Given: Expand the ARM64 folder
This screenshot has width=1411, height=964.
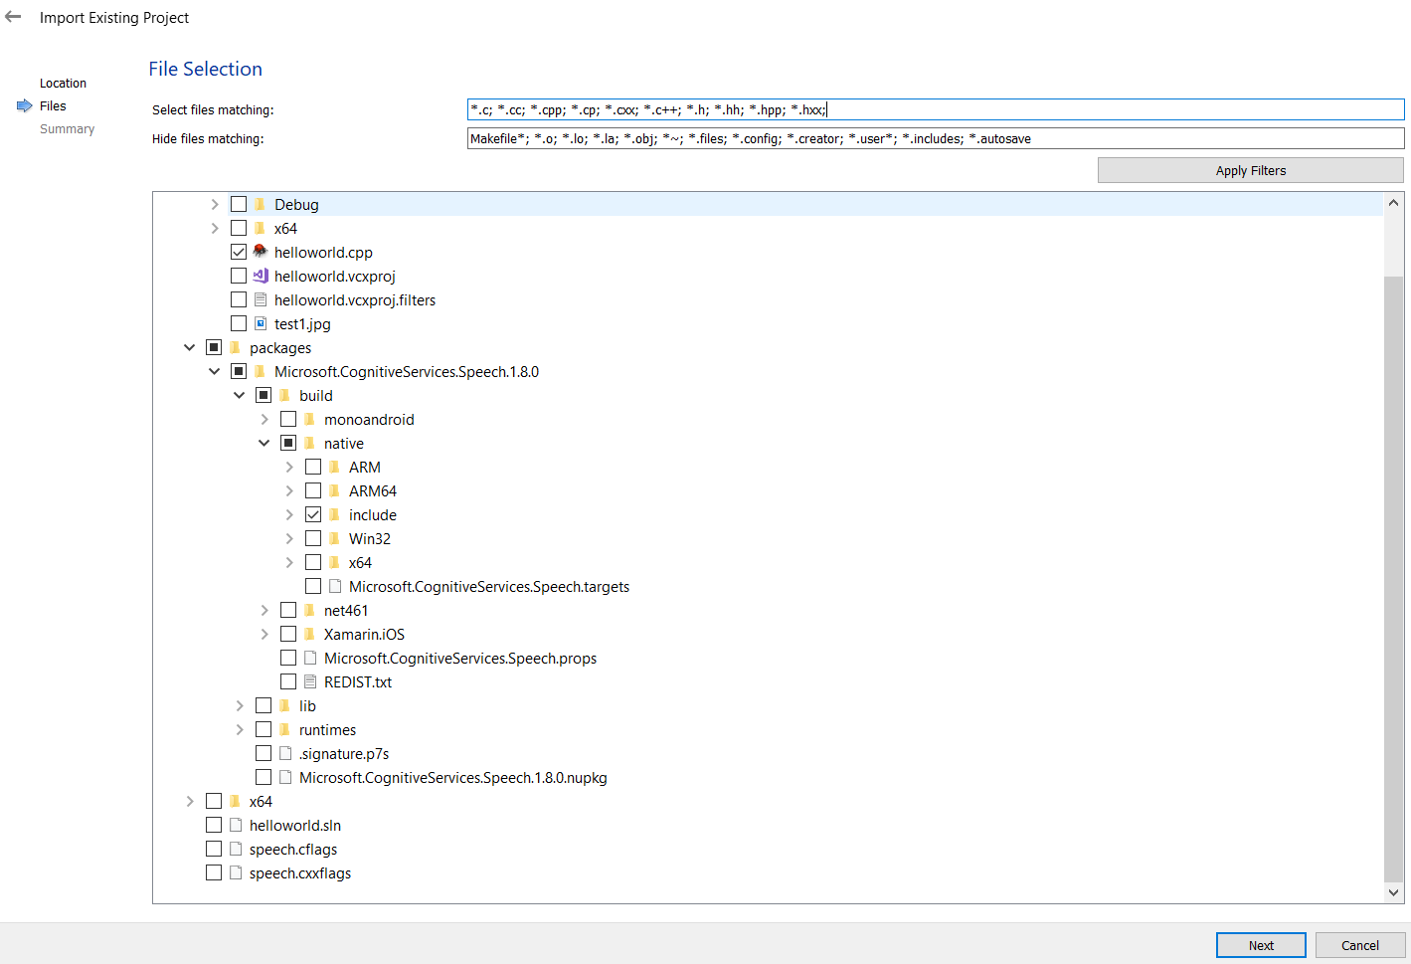Looking at the screenshot, I should [x=288, y=489].
